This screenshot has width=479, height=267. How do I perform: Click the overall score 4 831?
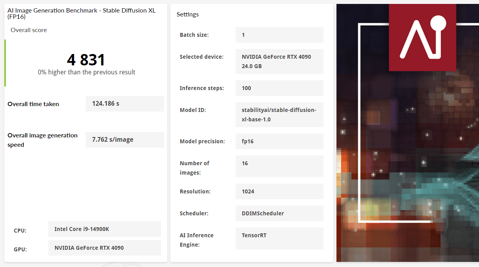click(86, 60)
